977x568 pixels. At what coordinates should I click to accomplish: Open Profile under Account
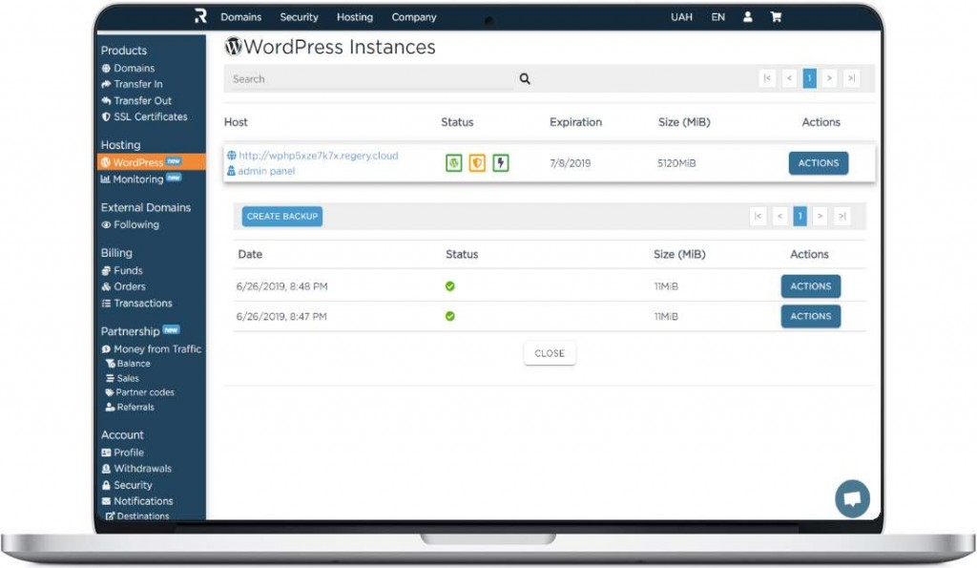[123, 452]
